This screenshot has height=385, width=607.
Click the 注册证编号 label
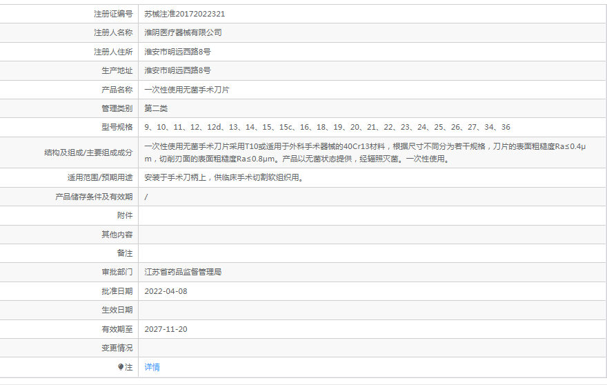point(113,14)
